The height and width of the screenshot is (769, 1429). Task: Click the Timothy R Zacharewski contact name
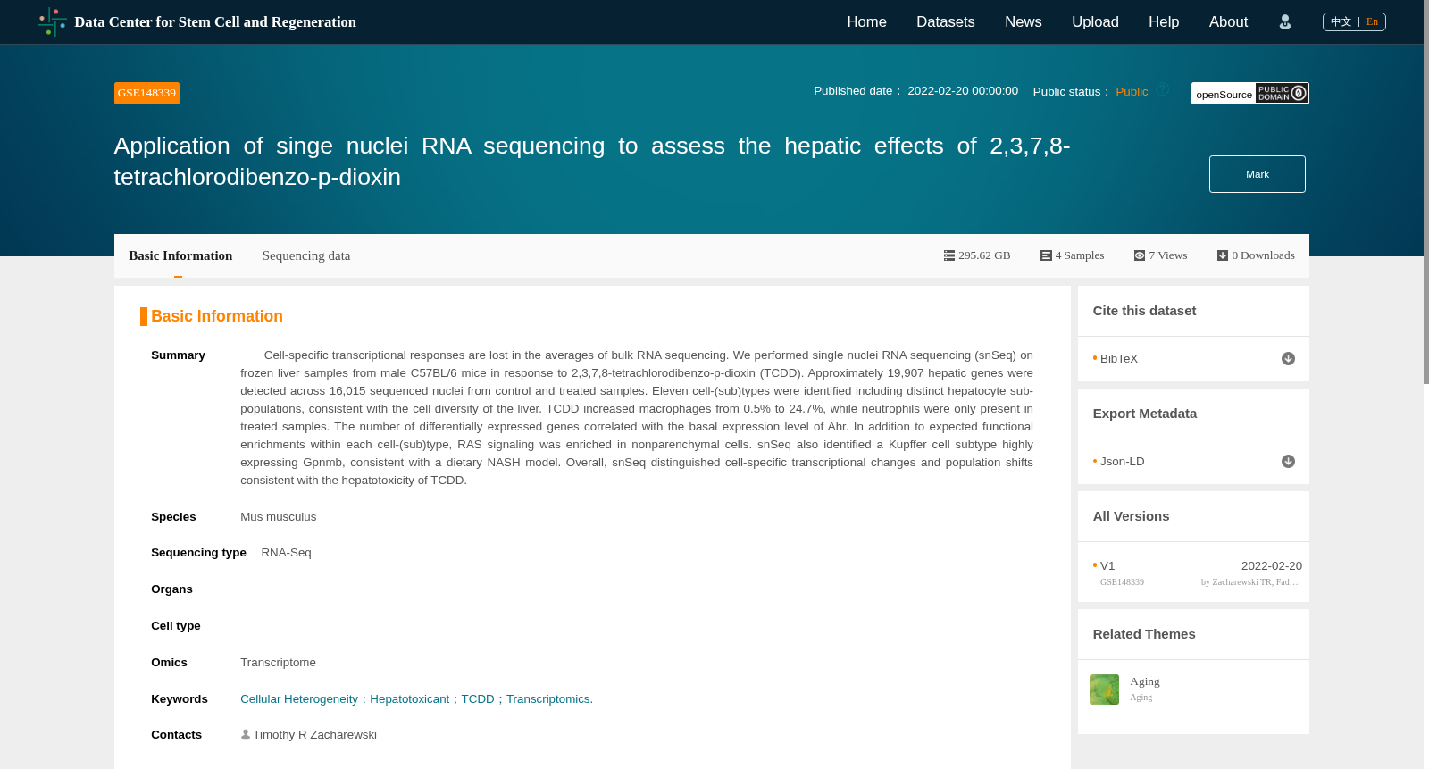[x=314, y=734]
